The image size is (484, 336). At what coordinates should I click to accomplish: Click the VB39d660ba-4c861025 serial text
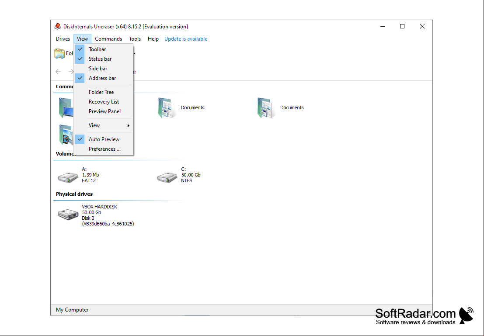point(108,224)
